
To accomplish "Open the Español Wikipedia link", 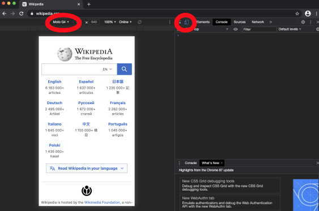I will click(86, 81).
